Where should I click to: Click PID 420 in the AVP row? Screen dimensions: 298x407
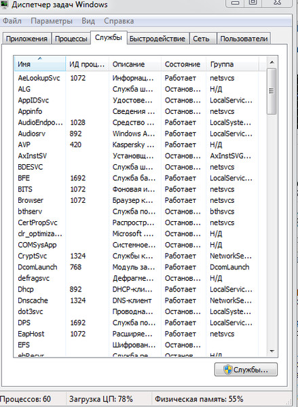(75, 145)
